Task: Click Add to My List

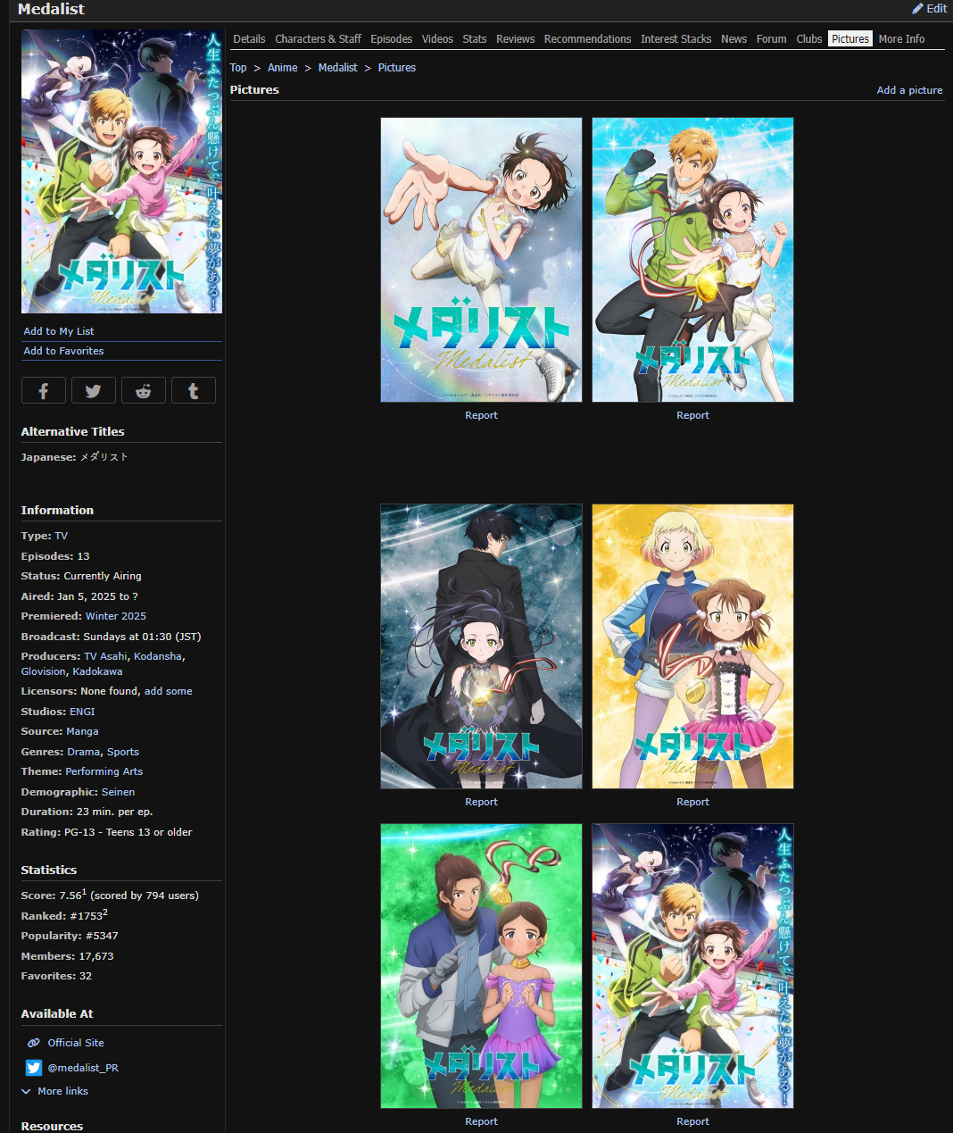Action: tap(59, 331)
